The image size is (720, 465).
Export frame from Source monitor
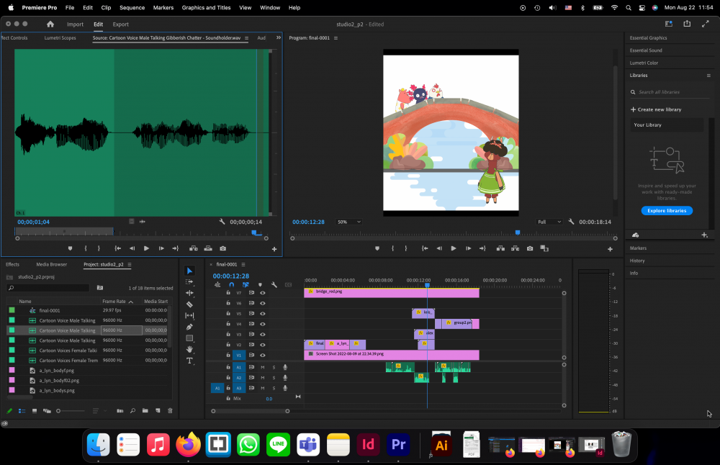pos(222,248)
